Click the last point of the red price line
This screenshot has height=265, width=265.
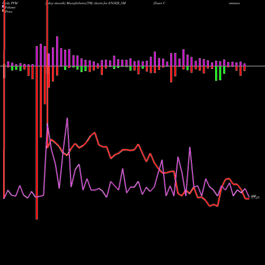pos(249,199)
